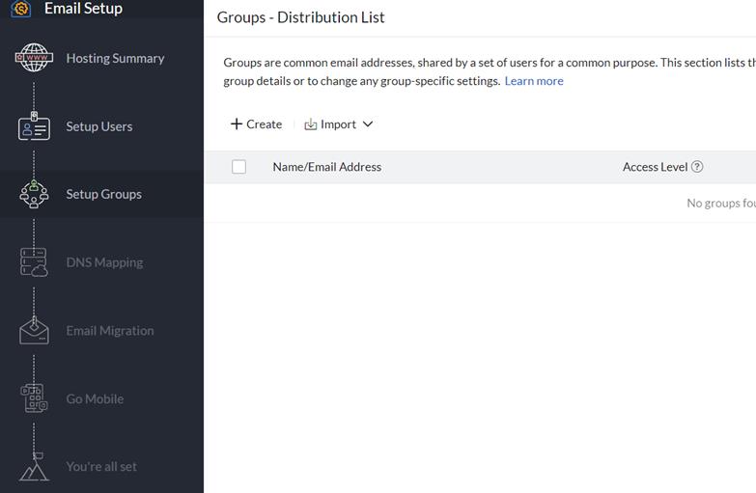Click the Go Mobile devices icon
The image size is (756, 493).
(34, 398)
